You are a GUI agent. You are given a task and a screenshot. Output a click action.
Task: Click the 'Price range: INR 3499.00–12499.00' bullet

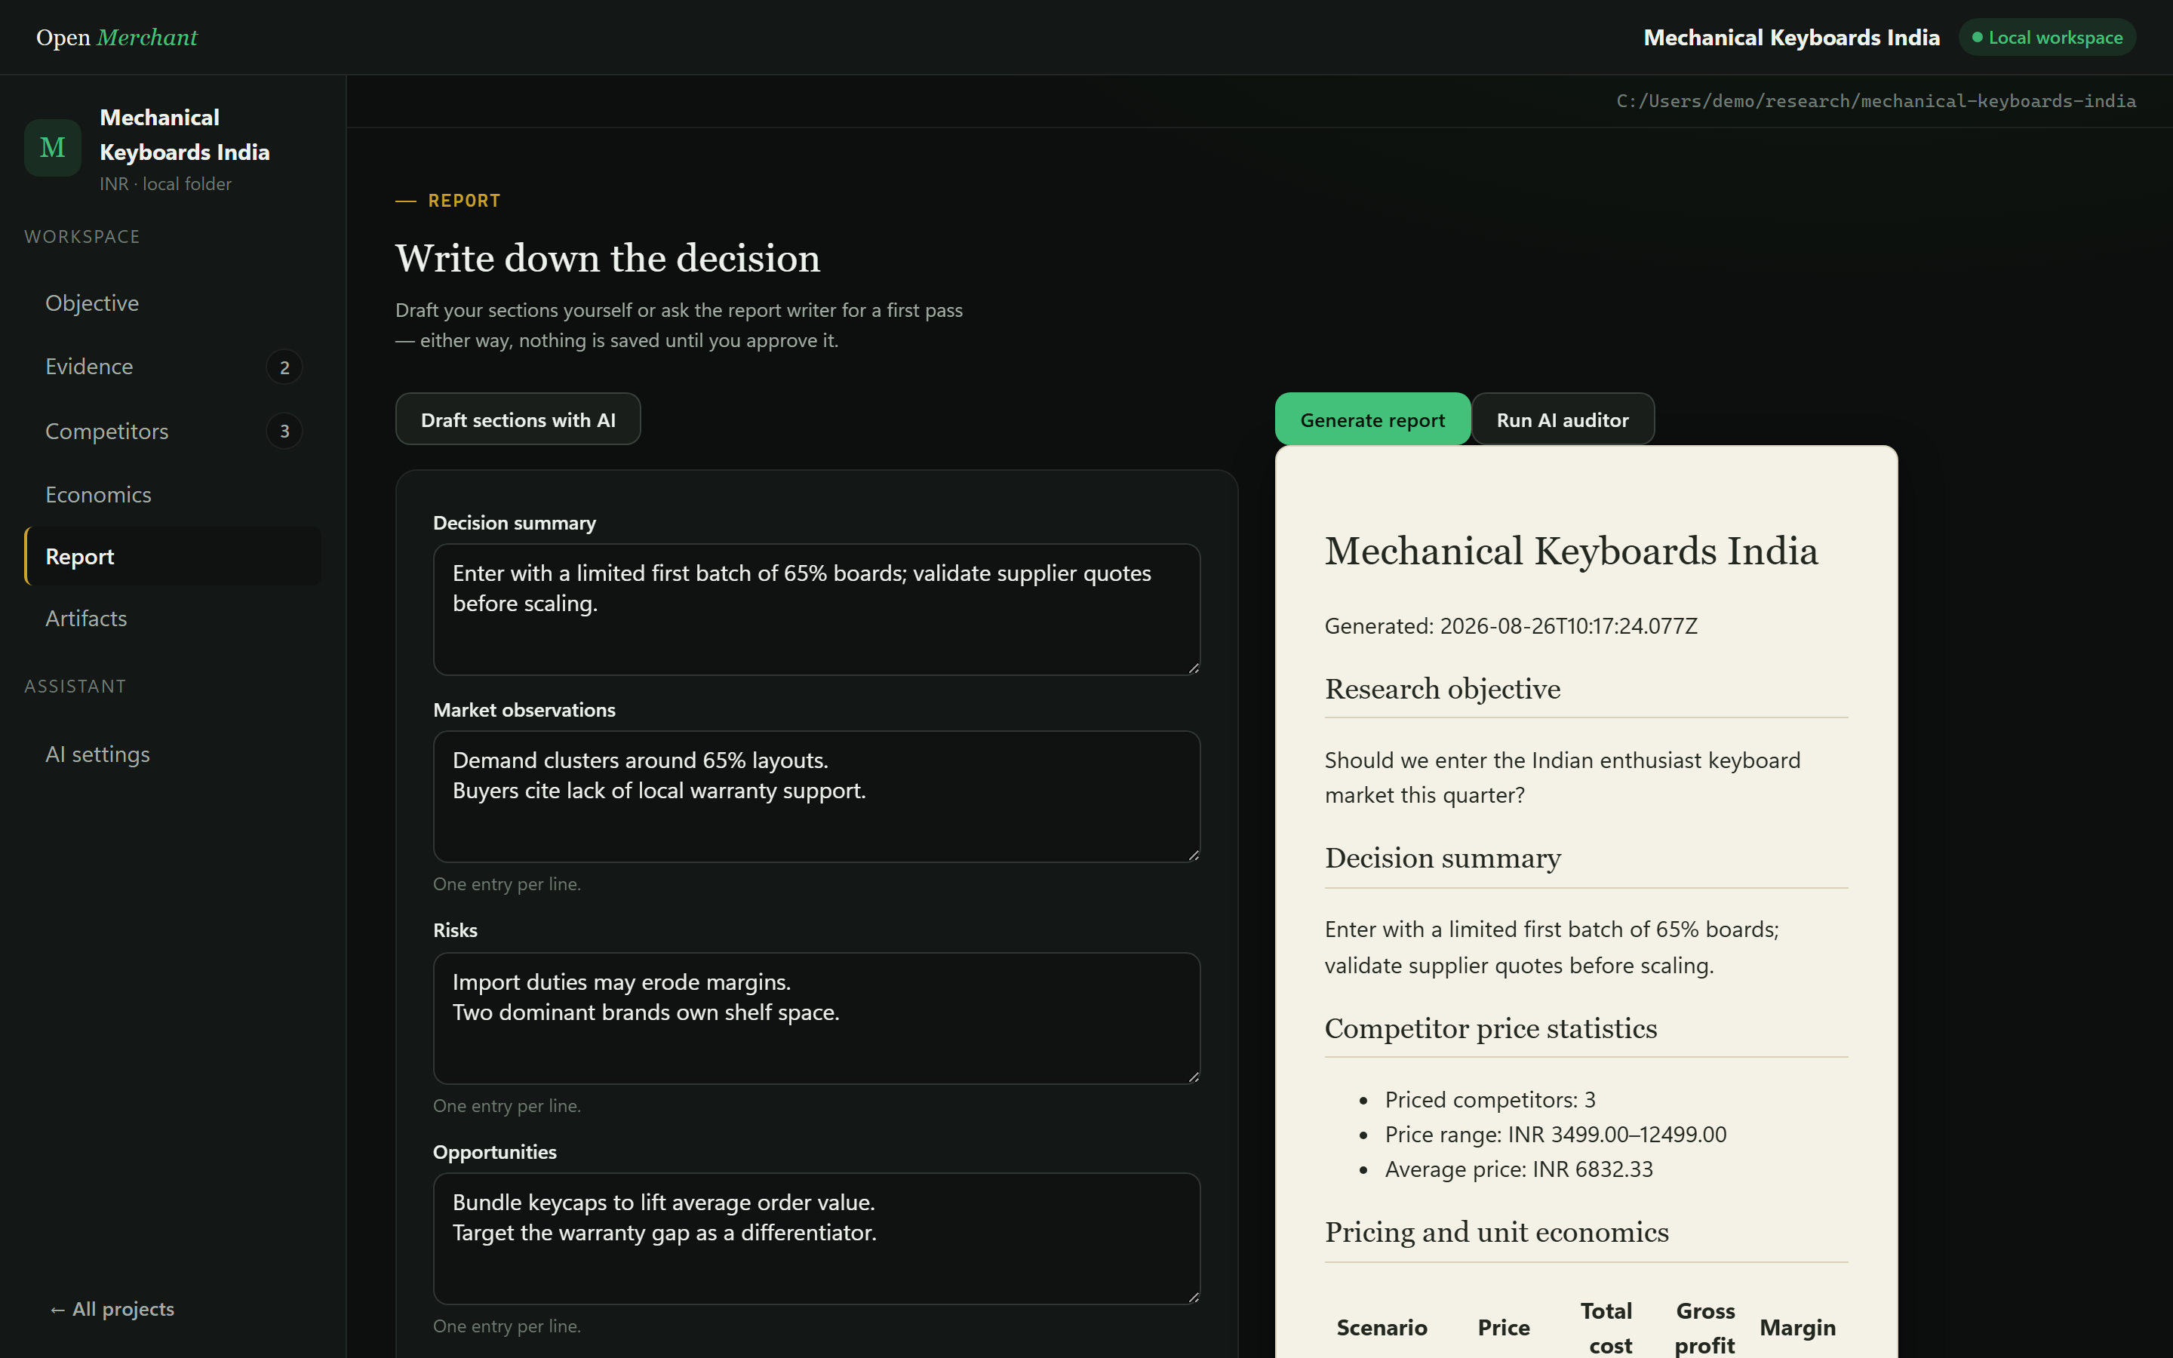coord(1555,1135)
